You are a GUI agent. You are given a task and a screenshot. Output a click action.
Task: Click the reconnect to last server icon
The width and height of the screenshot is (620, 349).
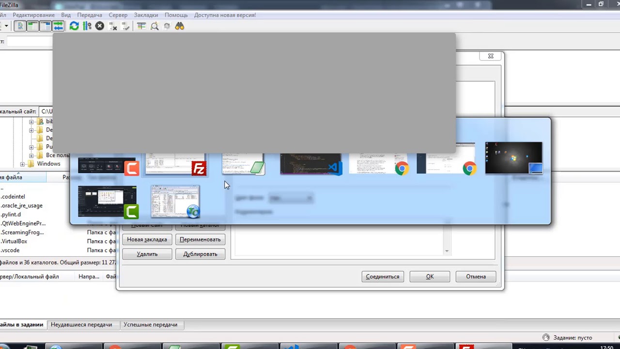pos(125,26)
